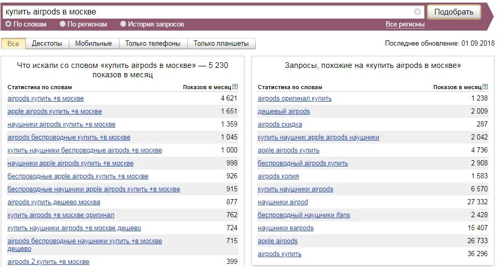Screen dimensions: 497x267
Task: Open link 'купить наушники беспроводные airpods +в москве'
Action: (x=84, y=150)
